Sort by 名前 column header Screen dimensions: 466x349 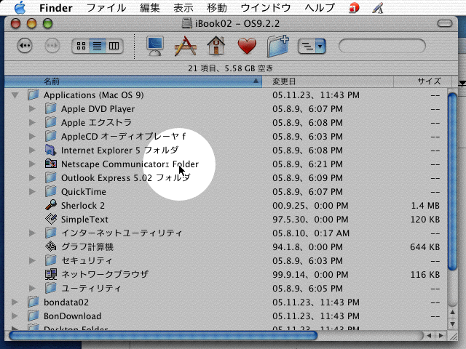coord(133,81)
